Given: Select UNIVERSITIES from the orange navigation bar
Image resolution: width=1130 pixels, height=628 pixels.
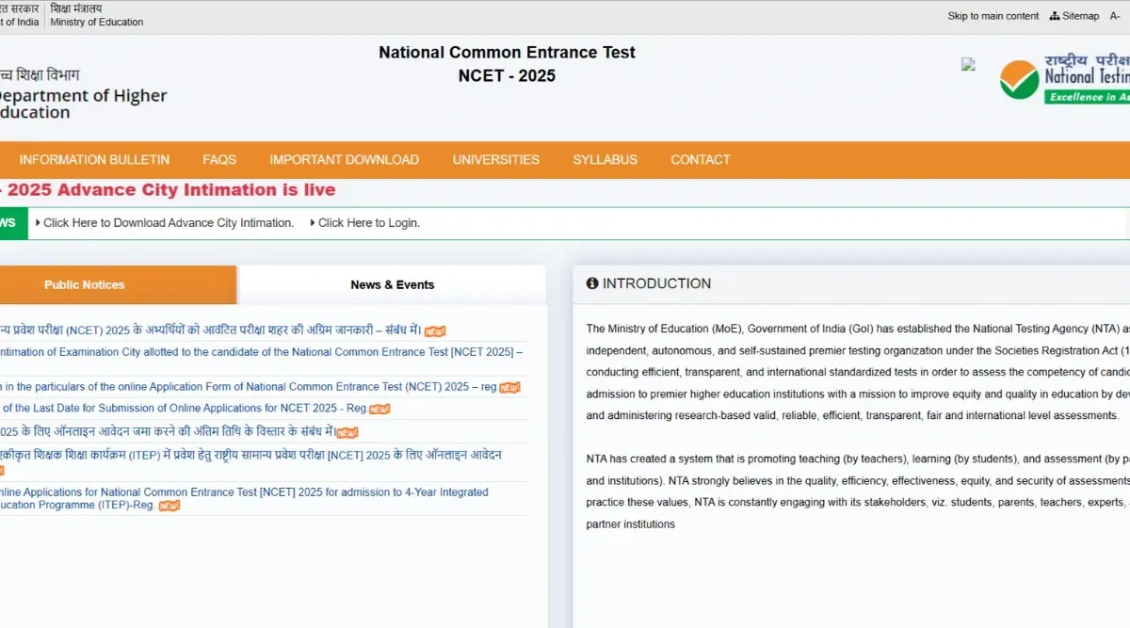Looking at the screenshot, I should tap(495, 160).
